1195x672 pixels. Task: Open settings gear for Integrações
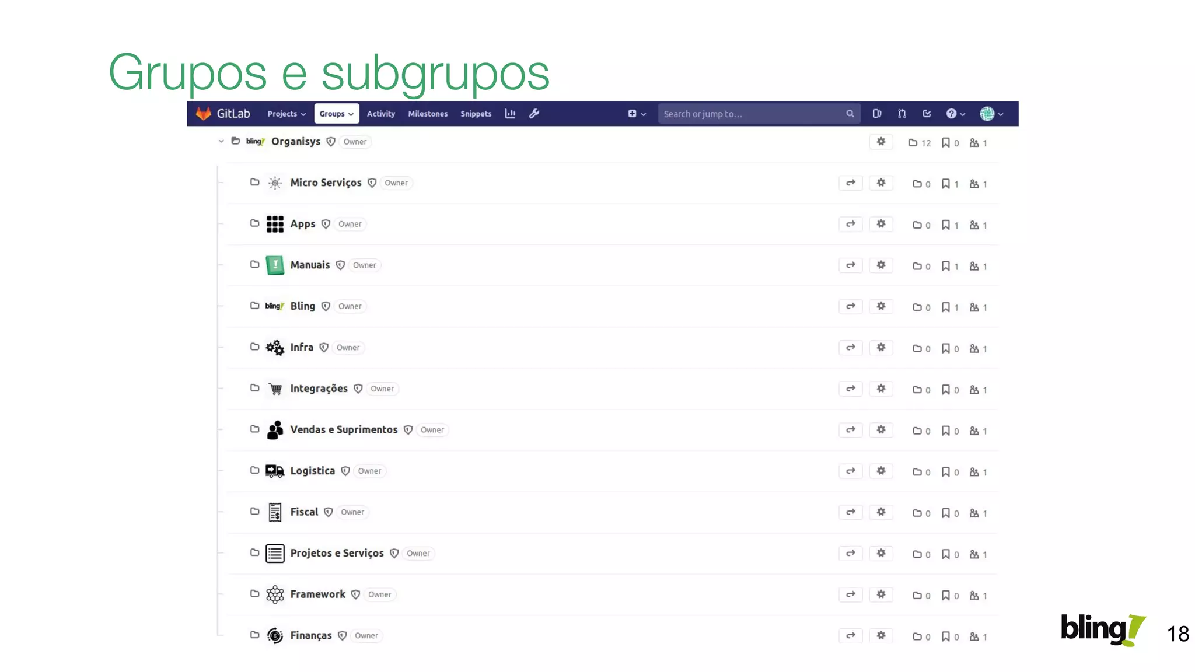tap(881, 388)
